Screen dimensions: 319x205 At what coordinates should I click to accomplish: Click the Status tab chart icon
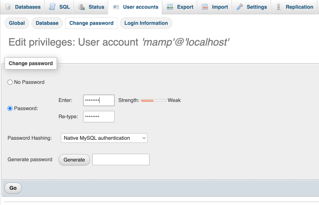(82, 7)
